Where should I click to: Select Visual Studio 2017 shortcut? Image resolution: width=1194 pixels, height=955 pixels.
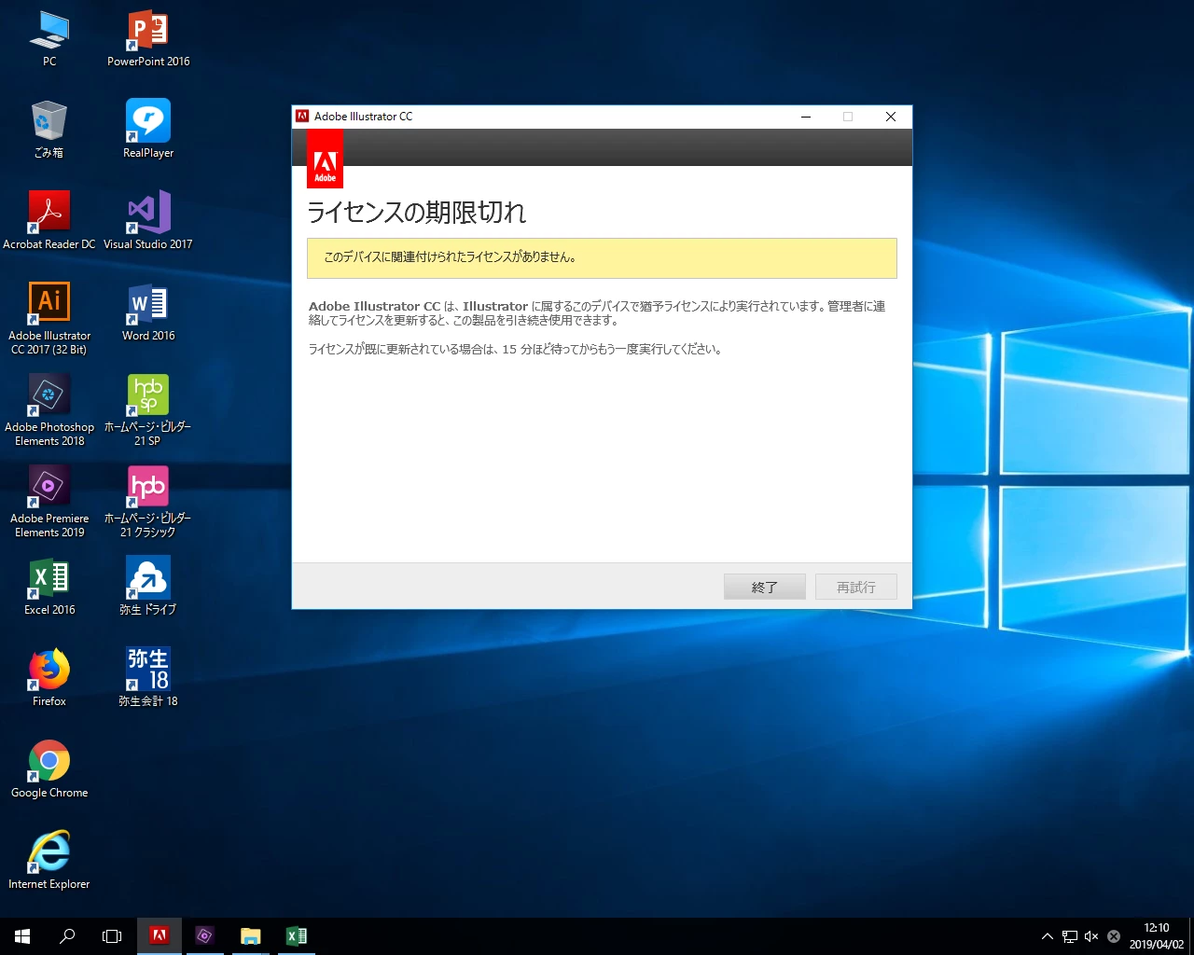coord(148,221)
